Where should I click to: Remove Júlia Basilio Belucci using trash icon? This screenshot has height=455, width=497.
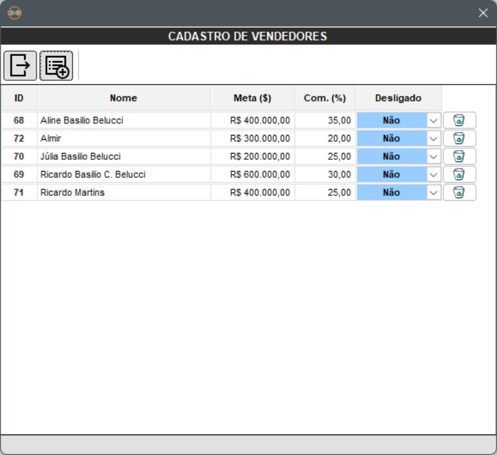point(459,157)
